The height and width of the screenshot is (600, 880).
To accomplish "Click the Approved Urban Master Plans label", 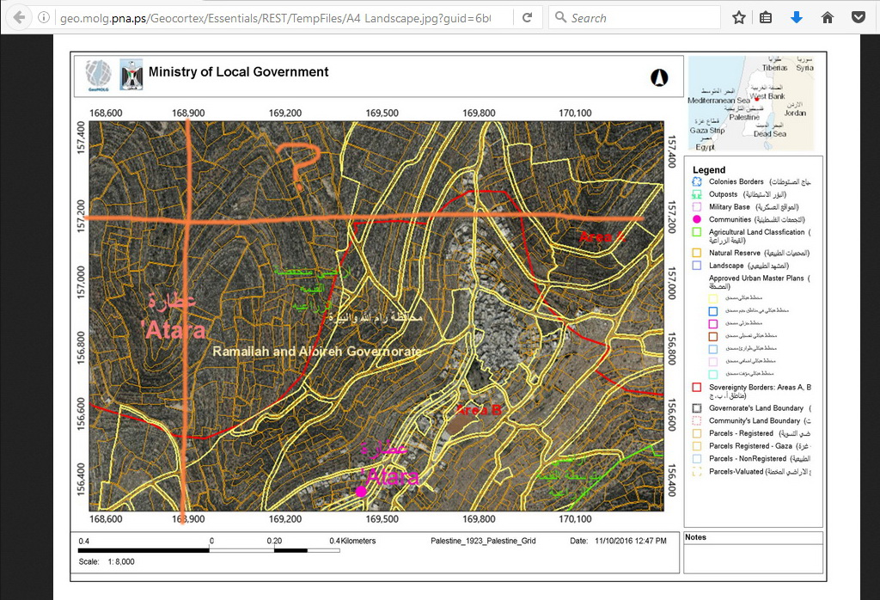I will [x=756, y=279].
